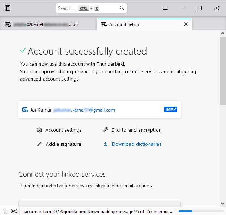Viewport: 226px width, 215px height.
Task: Close the Account Setup tab
Action: (186, 24)
